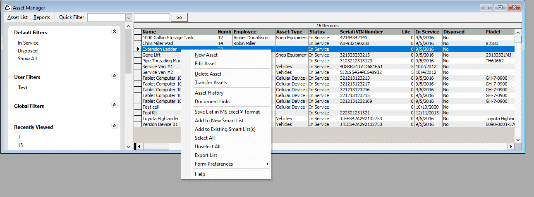The image size is (534, 197).
Task: Click the Robin Miller employee cell
Action: point(254,43)
